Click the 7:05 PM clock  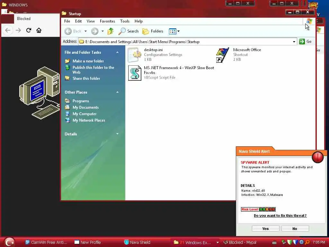319,242
